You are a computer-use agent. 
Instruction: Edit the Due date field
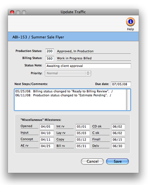pyautogui.click(x=121, y=84)
